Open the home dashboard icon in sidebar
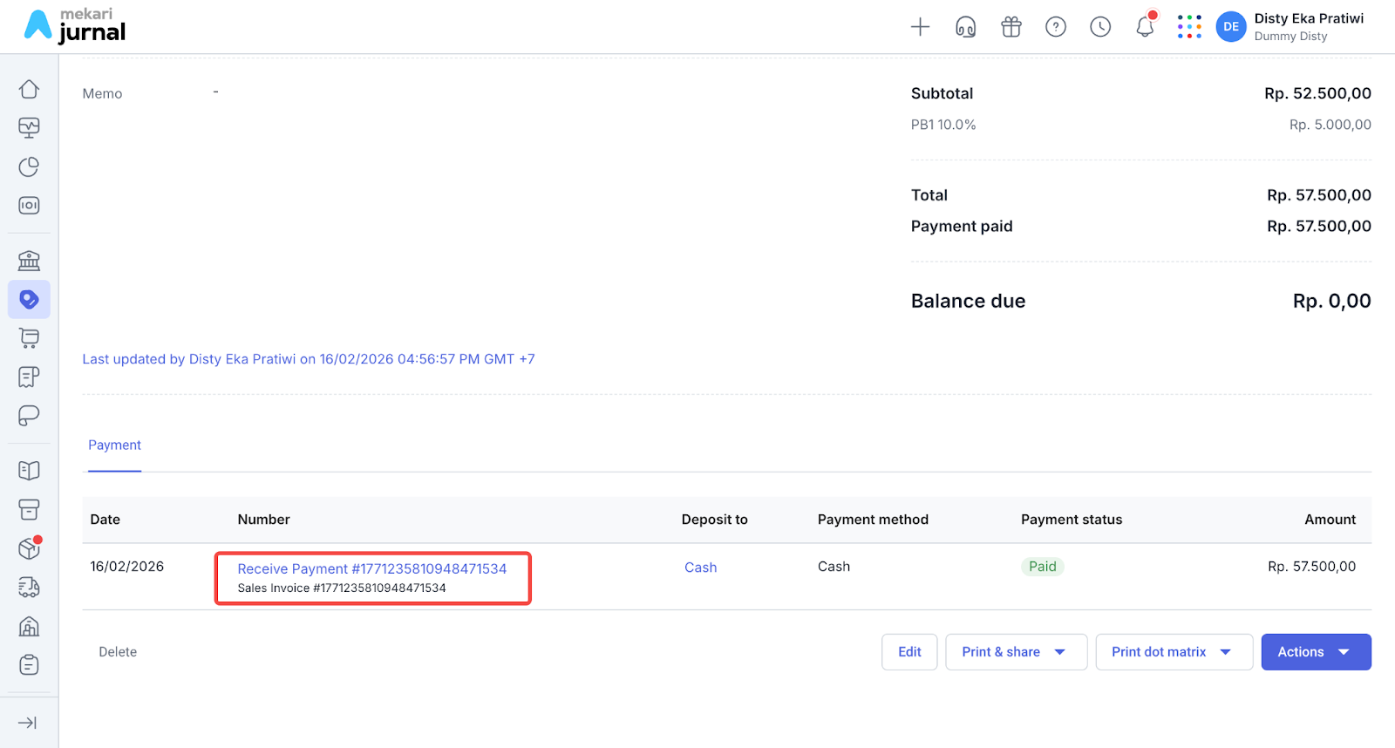Viewport: 1395px width, 748px height. coord(29,90)
